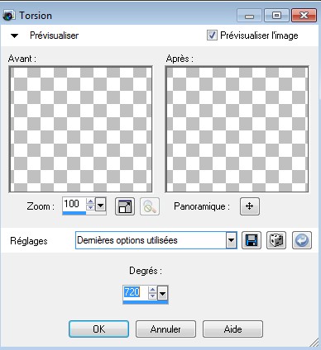Click the fit preview to window icon
The height and width of the screenshot is (350, 321).
[125, 206]
